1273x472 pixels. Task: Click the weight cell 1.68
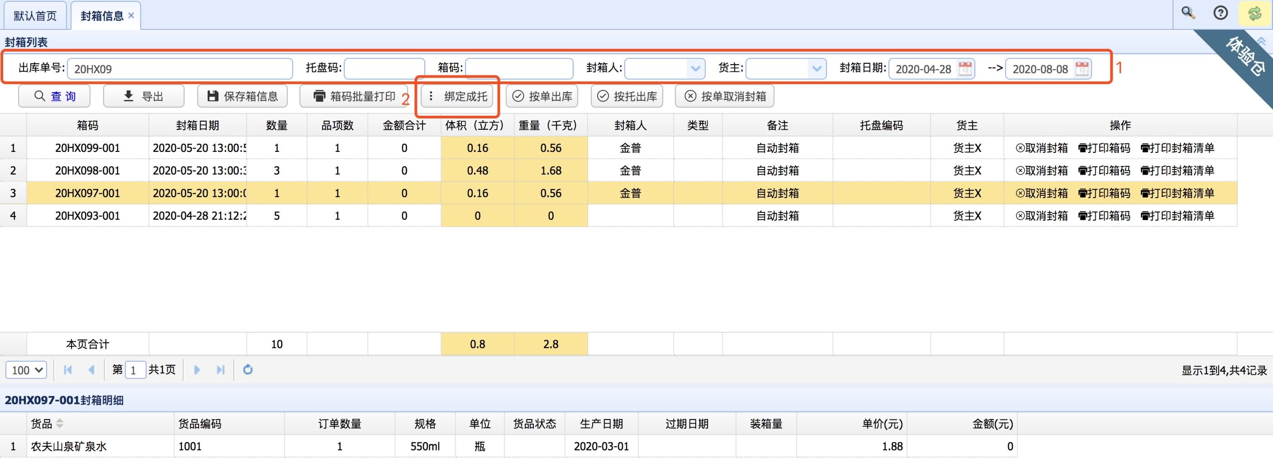551,170
